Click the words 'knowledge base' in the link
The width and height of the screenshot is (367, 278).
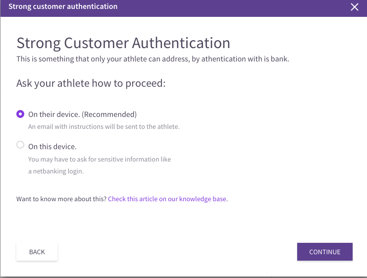tap(203, 199)
